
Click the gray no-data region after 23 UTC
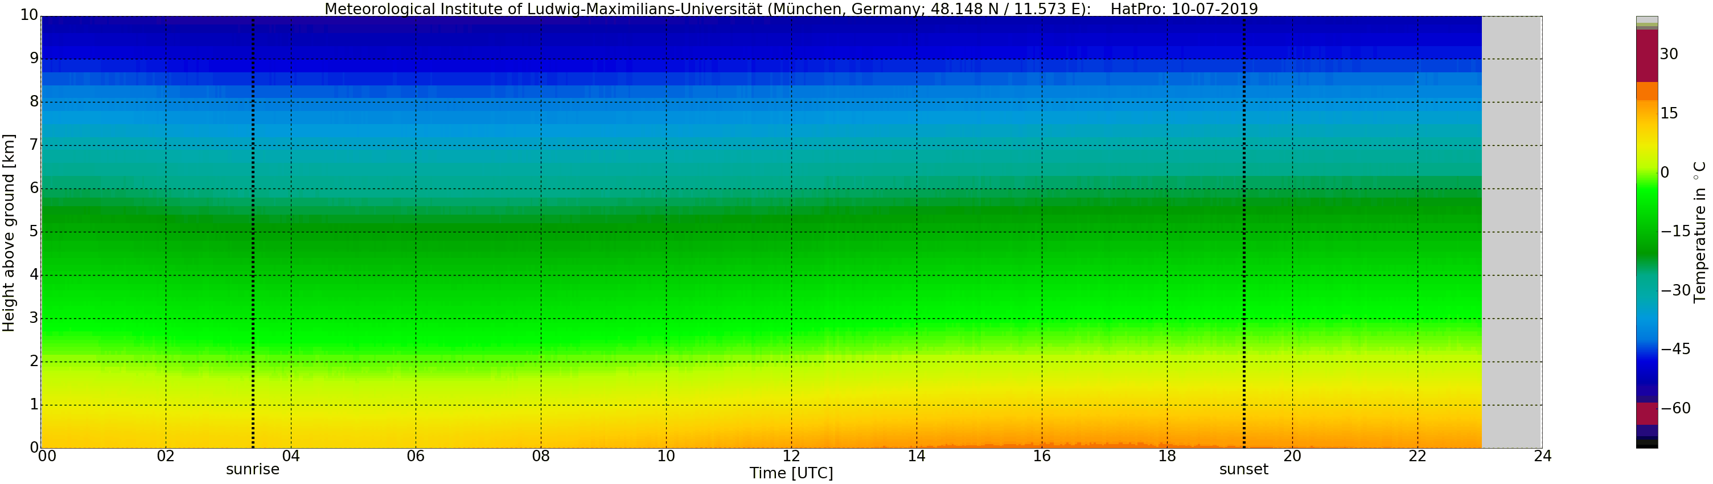(1511, 233)
